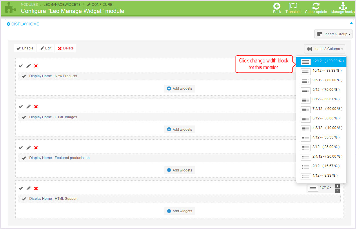This screenshot has width=356, height=229.
Task: Select 6/12 - ( 50.00 % ) width
Action: [x=321, y=119]
